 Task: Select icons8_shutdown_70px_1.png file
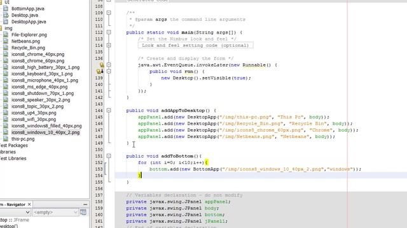point(43,93)
